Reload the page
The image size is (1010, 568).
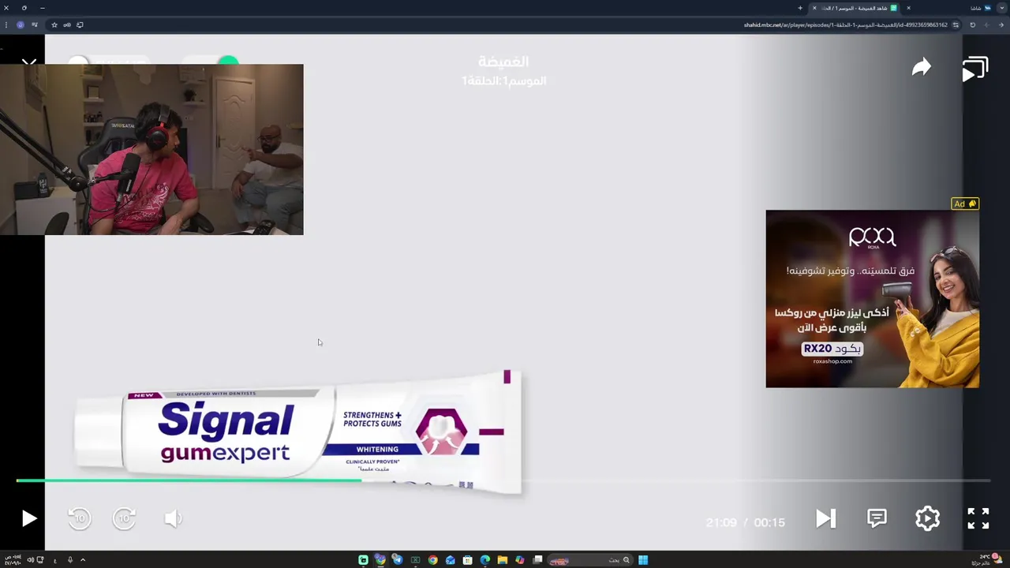click(x=972, y=24)
